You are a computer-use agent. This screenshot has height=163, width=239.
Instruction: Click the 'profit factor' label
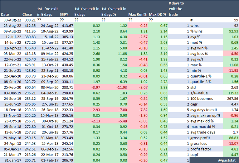(201, 149)
